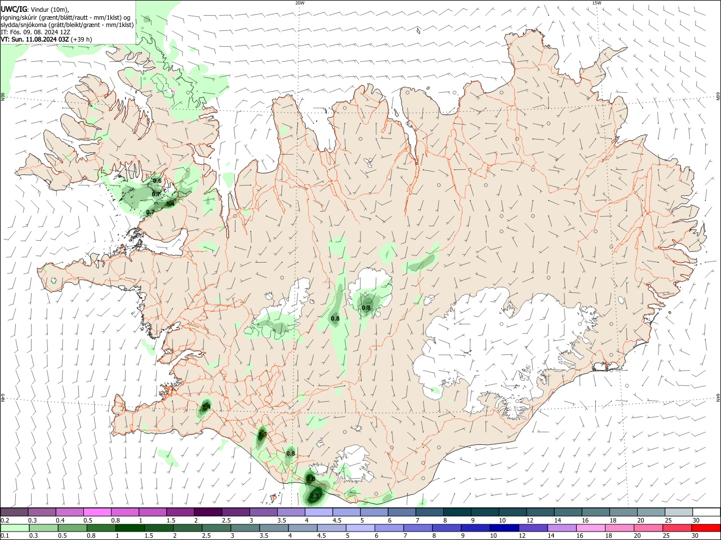Select the 3 grey-green swatch in lower rain legend
The width and height of the screenshot is (721, 540).
click(x=245, y=528)
